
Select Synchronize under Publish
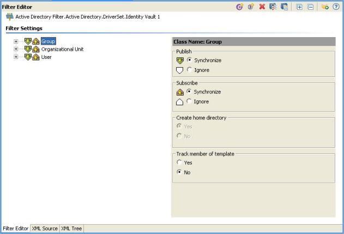(189, 60)
